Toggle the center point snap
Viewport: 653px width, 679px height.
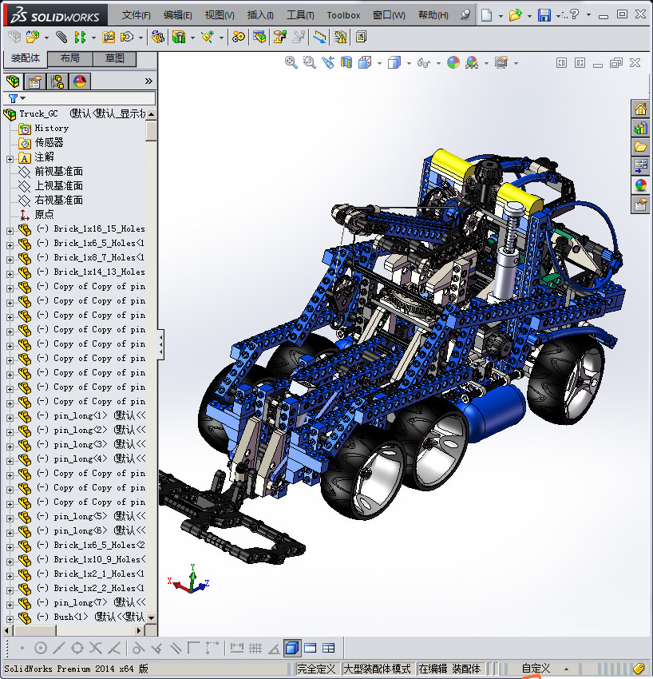(41, 648)
